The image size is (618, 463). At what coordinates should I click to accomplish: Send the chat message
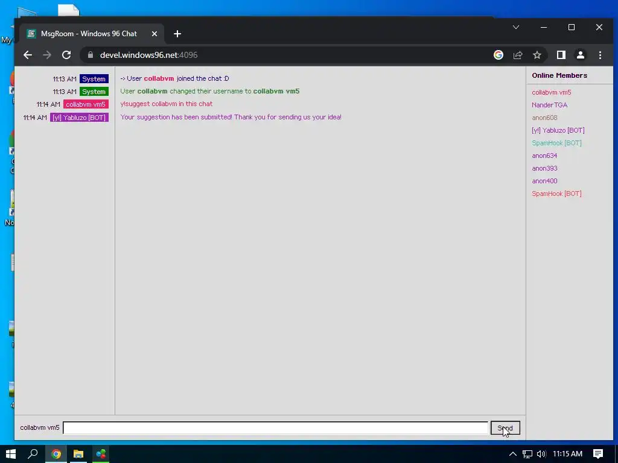[505, 428]
